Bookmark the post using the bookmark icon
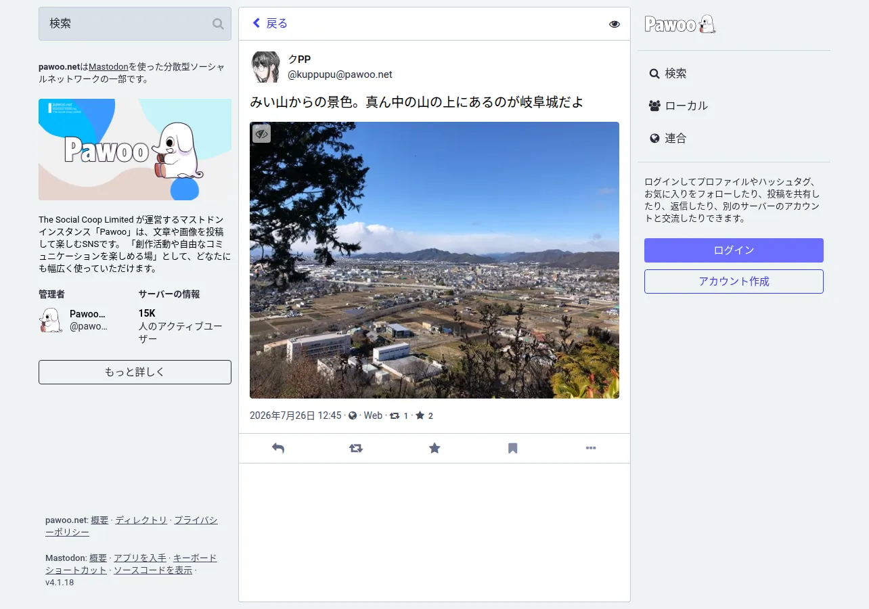869x609 pixels. pos(513,448)
